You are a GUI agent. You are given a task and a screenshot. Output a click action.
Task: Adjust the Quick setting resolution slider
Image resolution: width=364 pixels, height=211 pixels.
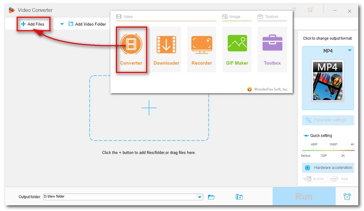pos(328,150)
